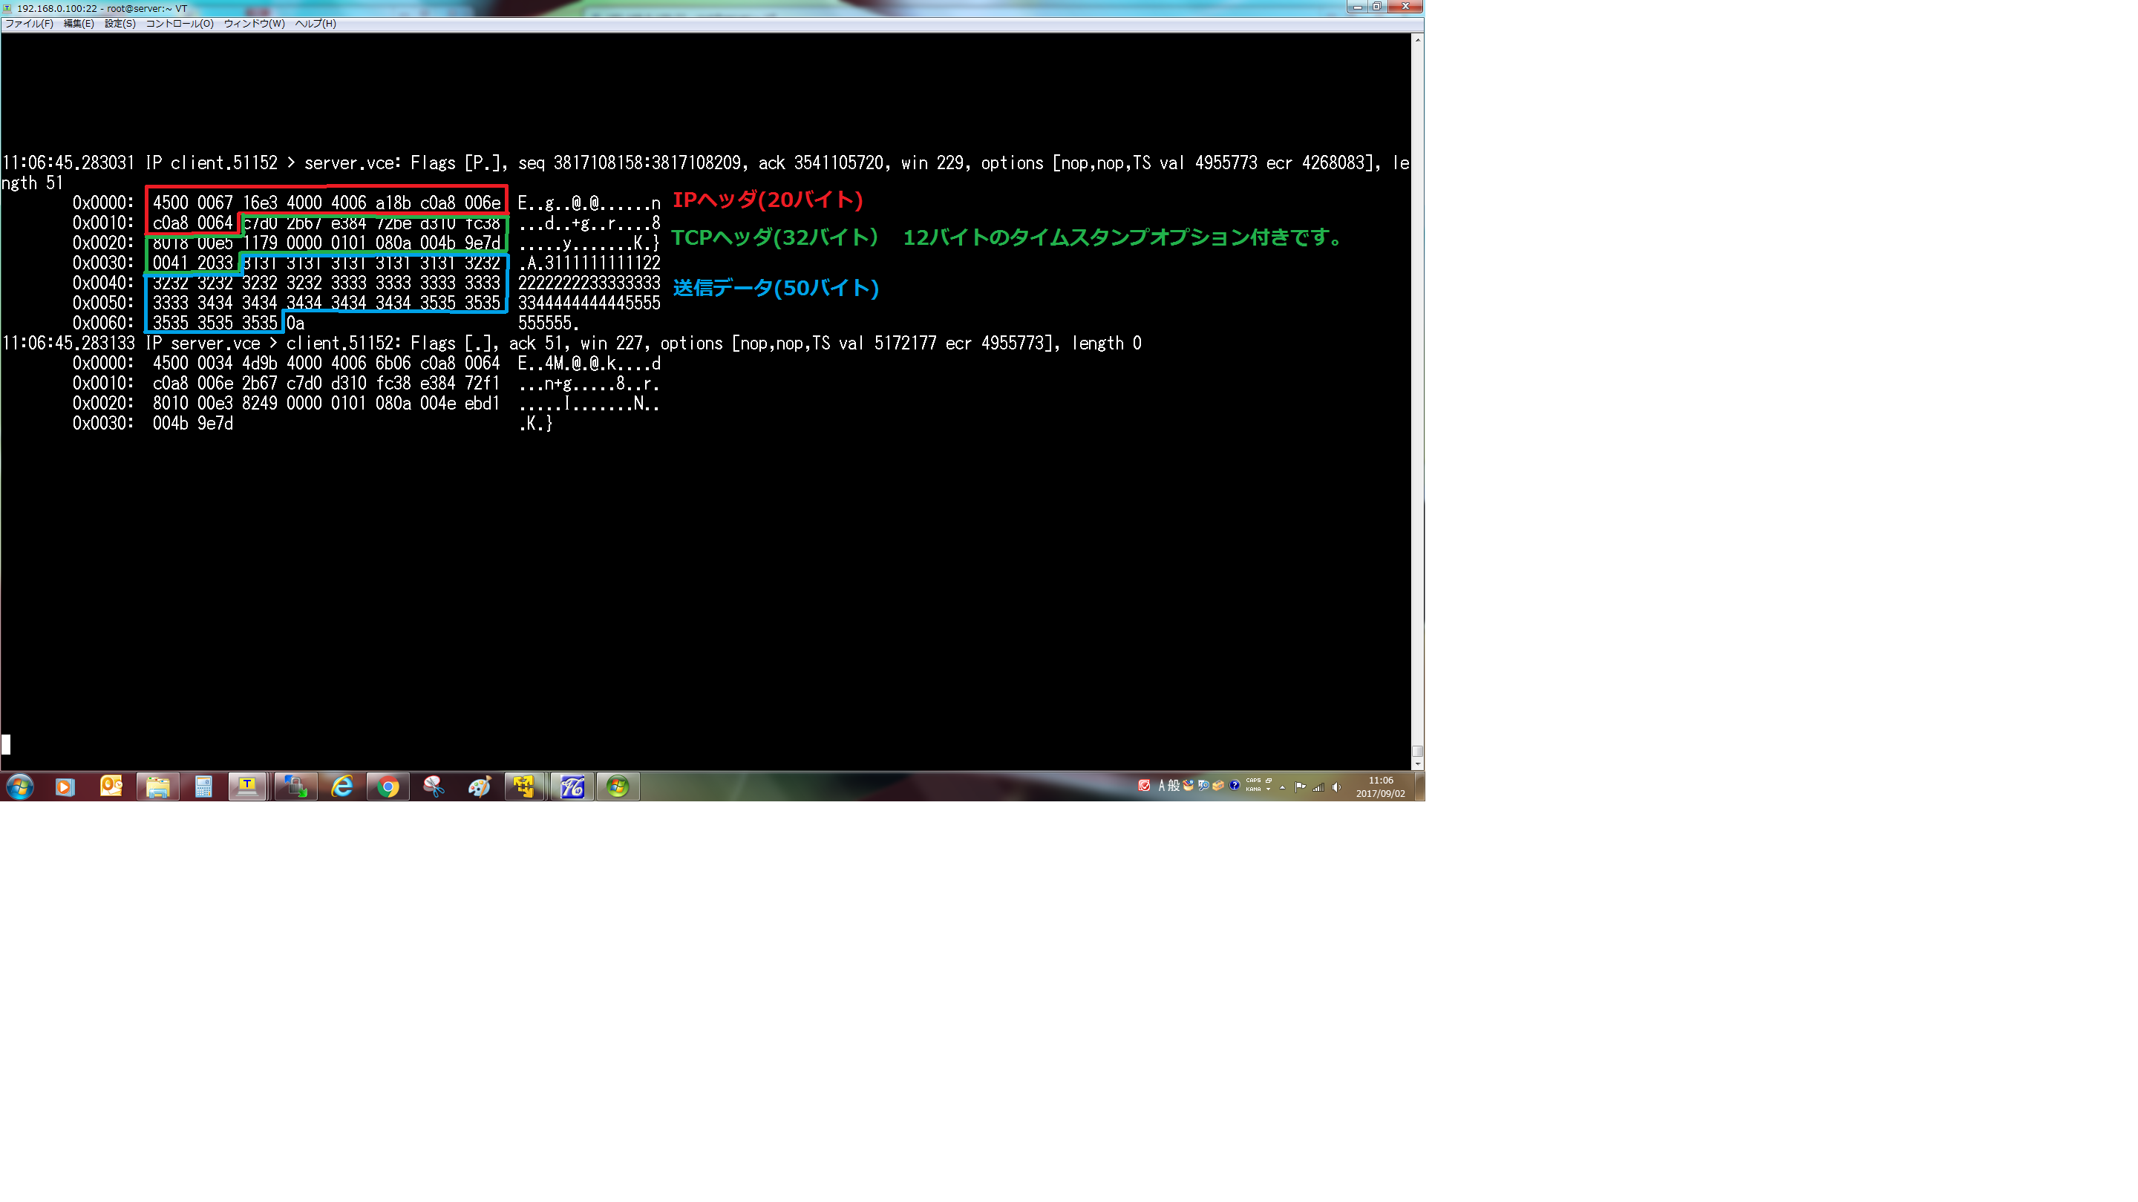Switch the IME input mode indicator in the tray
Image resolution: width=2138 pixels, height=1202 pixels.
pyautogui.click(x=1163, y=786)
